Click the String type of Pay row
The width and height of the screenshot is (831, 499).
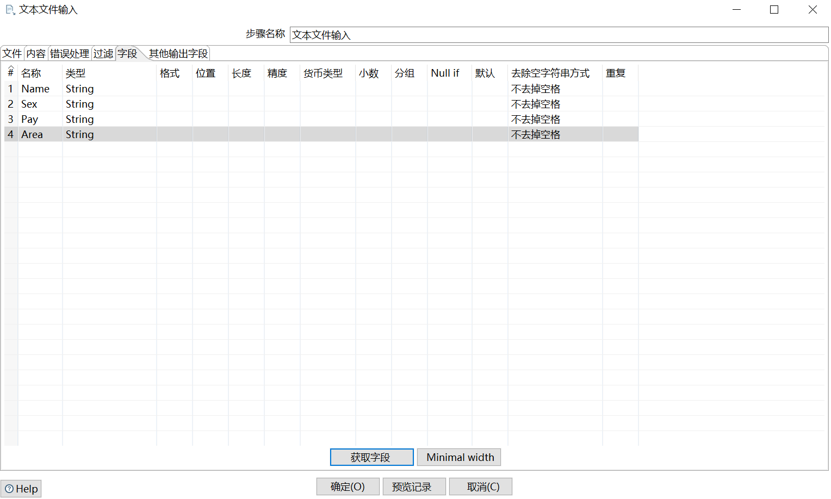109,119
